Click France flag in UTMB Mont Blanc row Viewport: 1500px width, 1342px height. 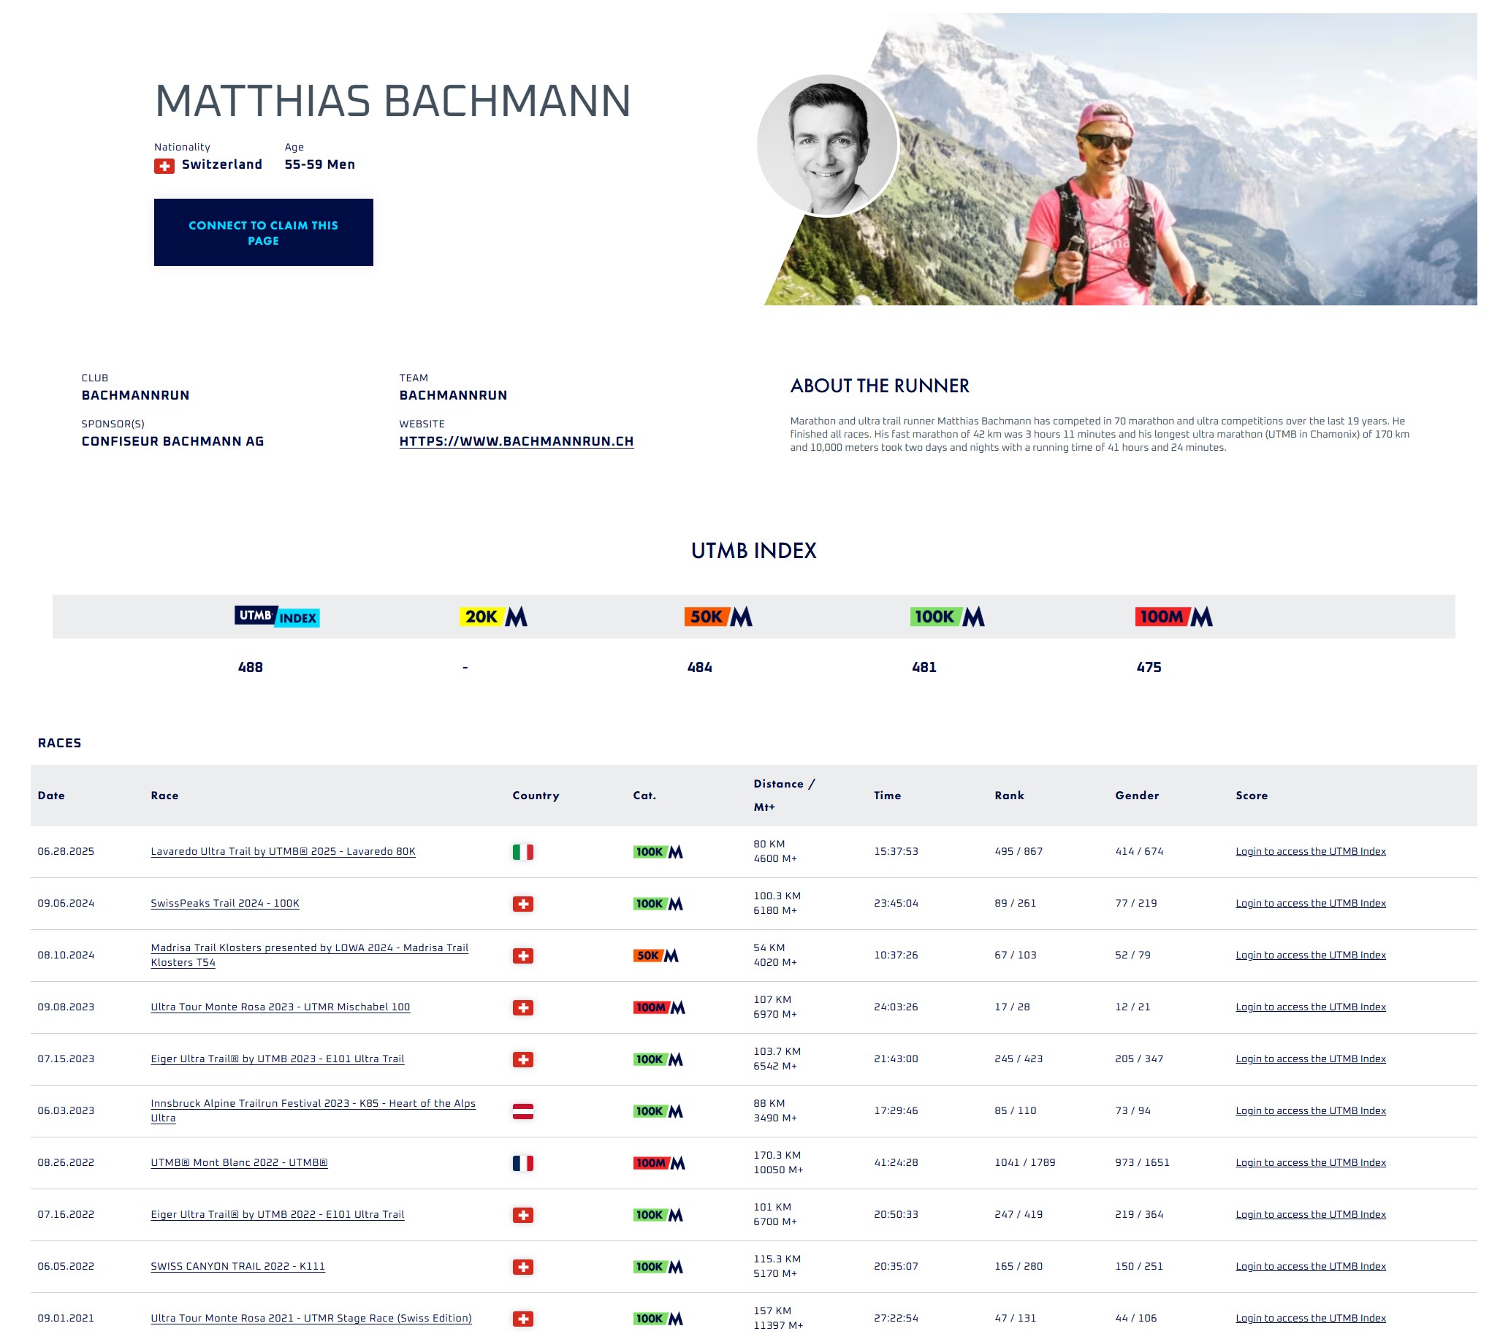(x=523, y=1164)
